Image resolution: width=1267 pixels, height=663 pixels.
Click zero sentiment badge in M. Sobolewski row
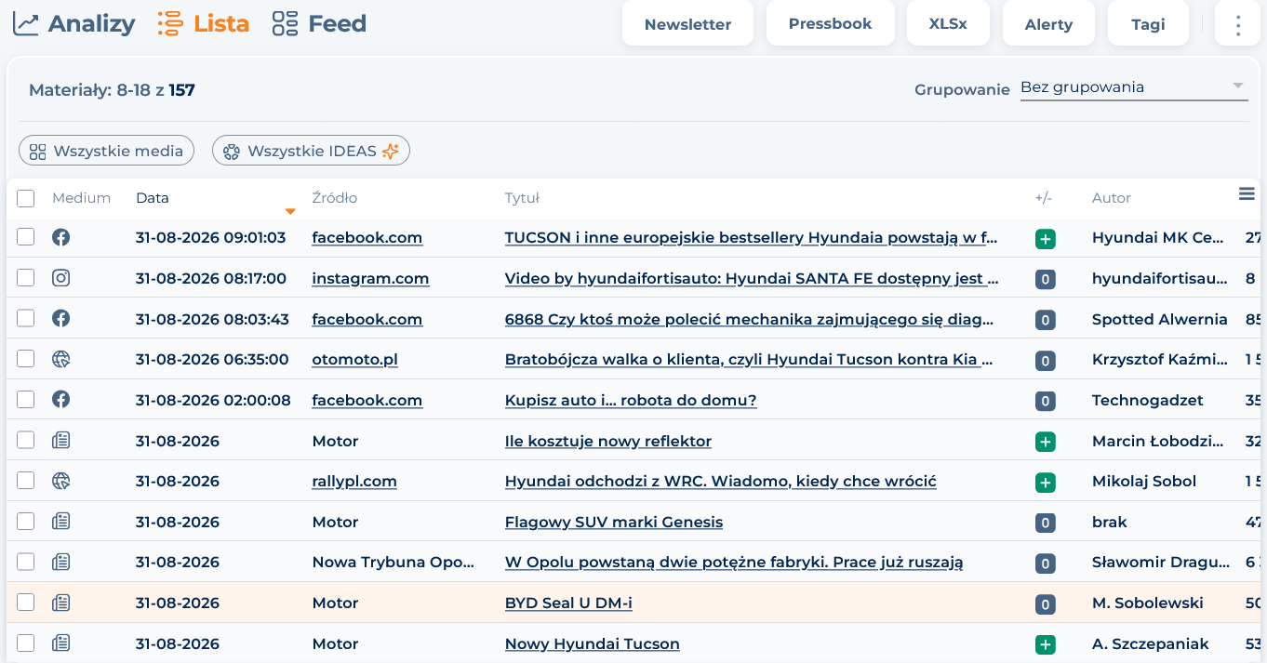[1046, 603]
